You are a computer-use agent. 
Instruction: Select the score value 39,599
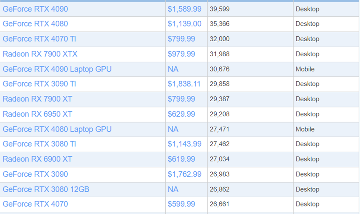[220, 9]
